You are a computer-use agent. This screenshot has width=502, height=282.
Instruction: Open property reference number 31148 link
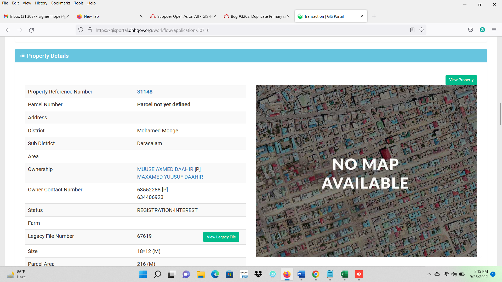(145, 92)
